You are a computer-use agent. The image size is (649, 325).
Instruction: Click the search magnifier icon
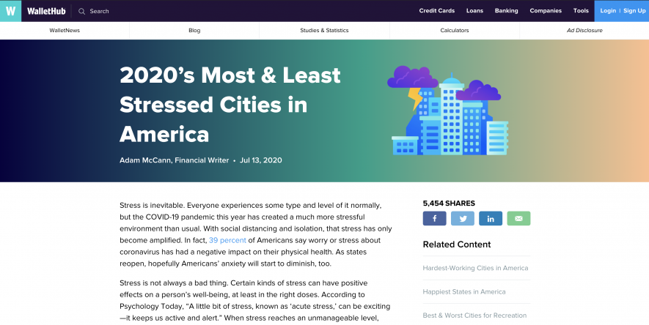click(81, 11)
